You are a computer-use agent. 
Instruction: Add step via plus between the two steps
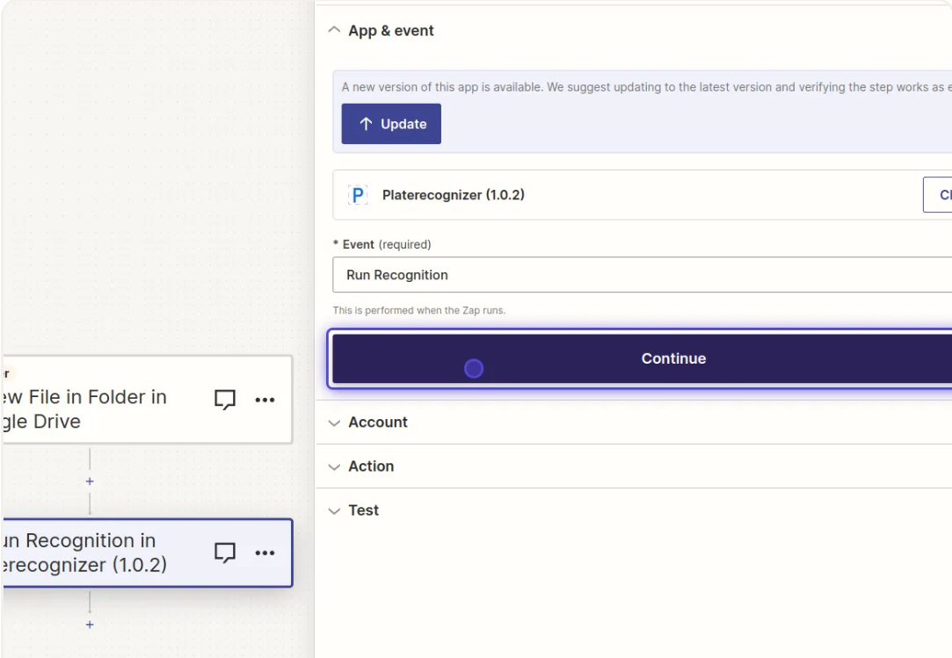point(90,481)
